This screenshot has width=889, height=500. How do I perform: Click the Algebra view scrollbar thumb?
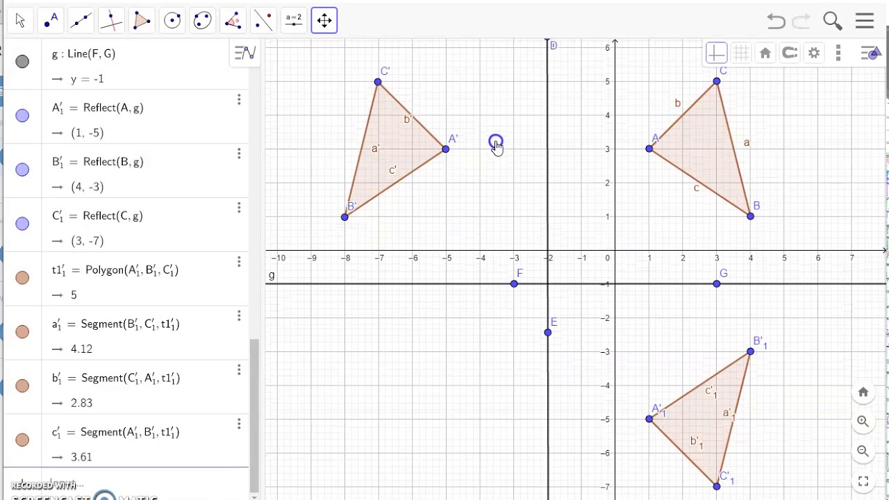[254, 415]
